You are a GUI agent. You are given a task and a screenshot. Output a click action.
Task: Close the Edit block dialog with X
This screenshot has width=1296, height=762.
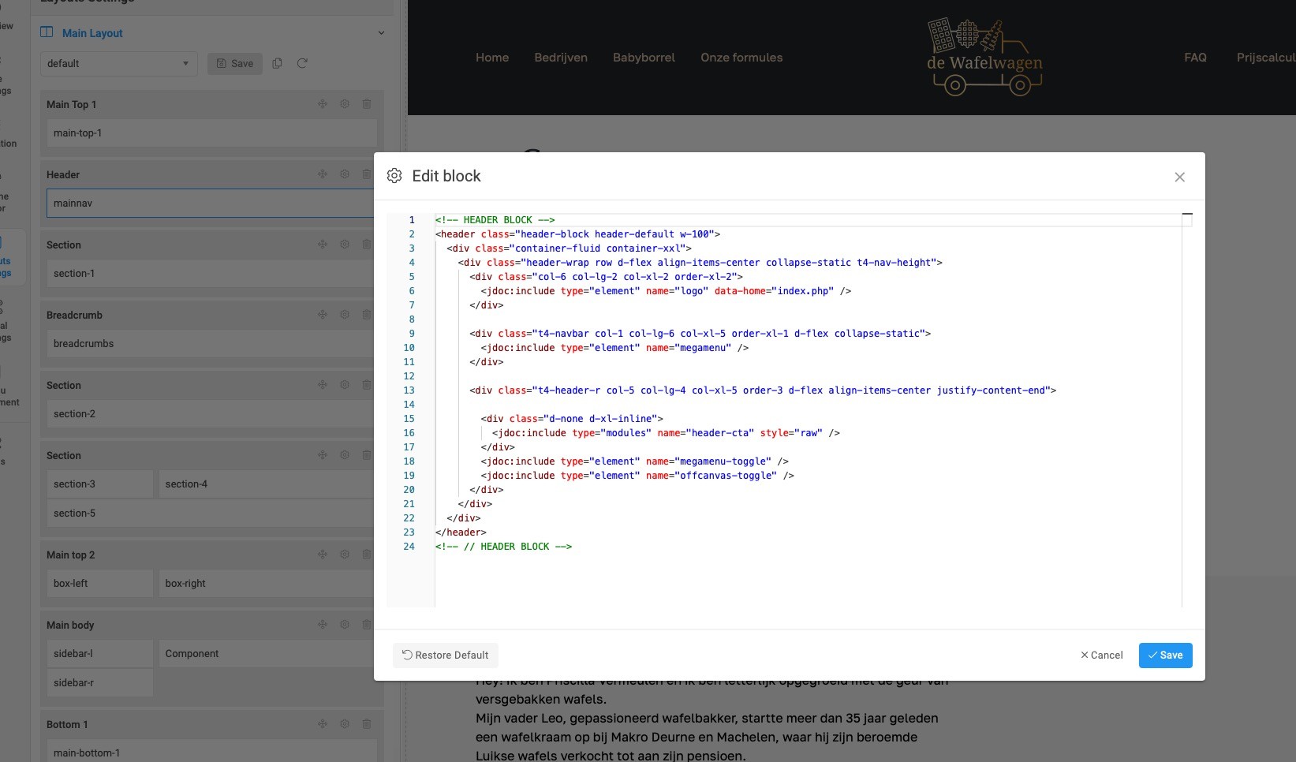[1179, 177]
